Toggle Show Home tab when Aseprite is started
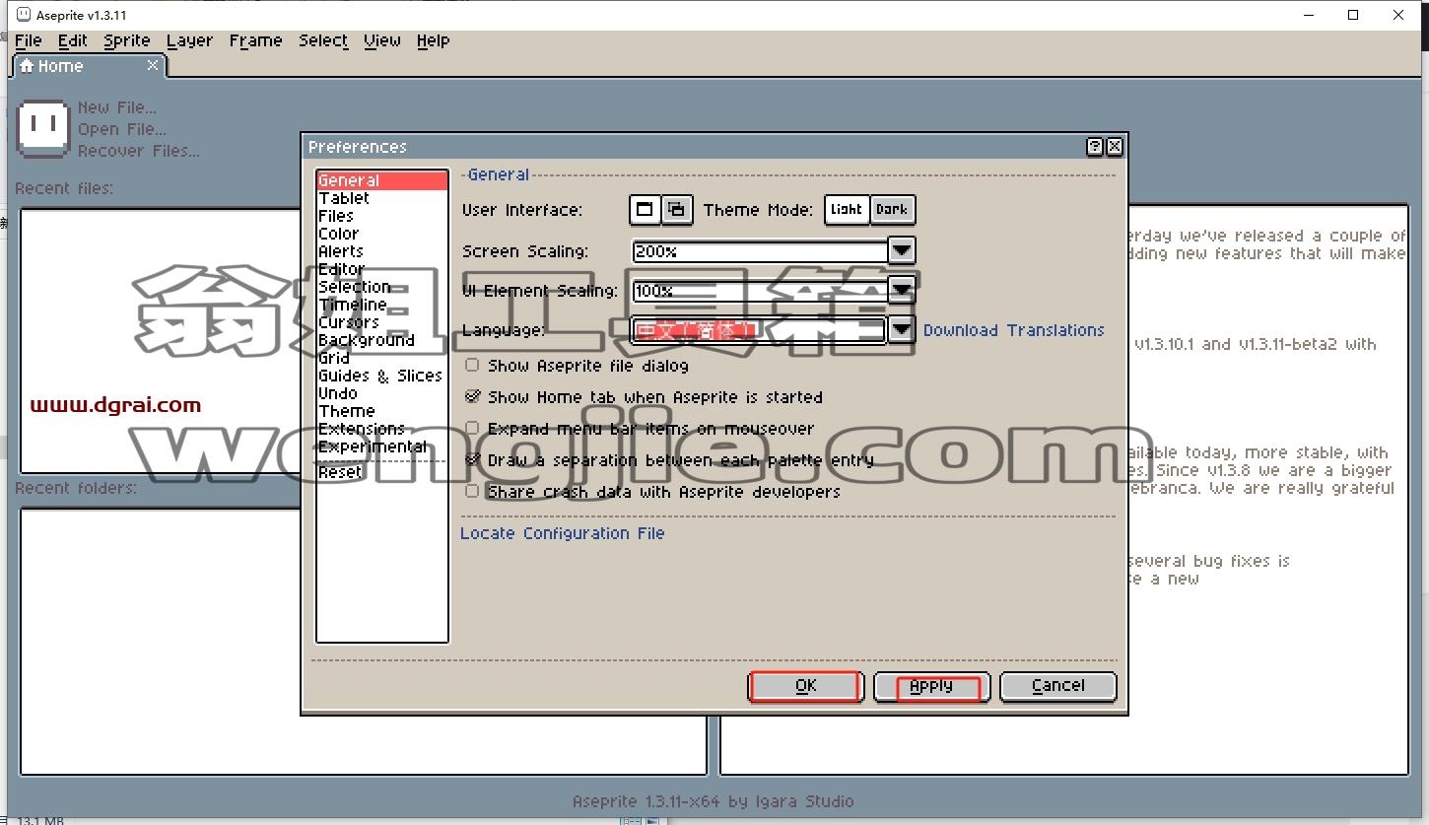The image size is (1429, 825). tap(472, 397)
